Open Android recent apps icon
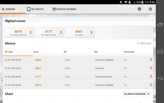Image resolution: width=164 pixels, height=103 pixels. [160, 25]
